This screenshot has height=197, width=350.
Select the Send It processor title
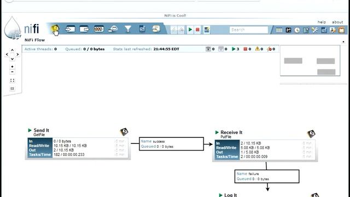pyautogui.click(x=42, y=130)
